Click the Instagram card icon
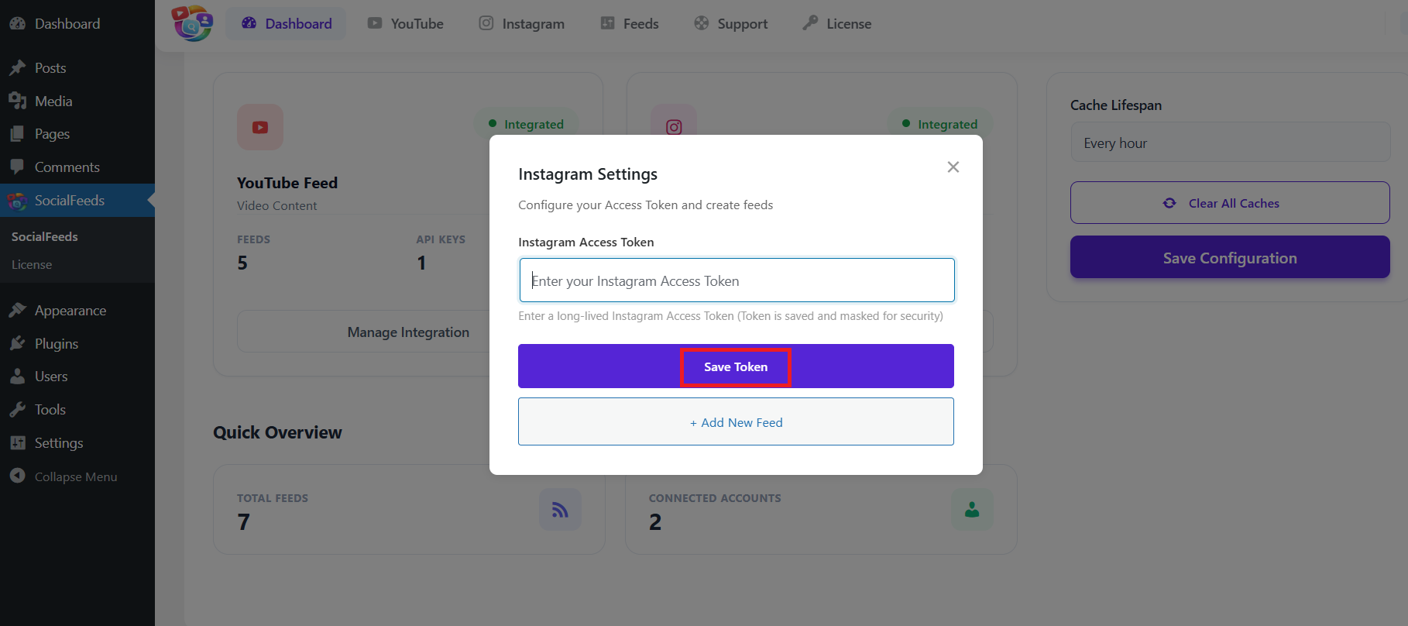This screenshot has height=626, width=1408. click(674, 126)
